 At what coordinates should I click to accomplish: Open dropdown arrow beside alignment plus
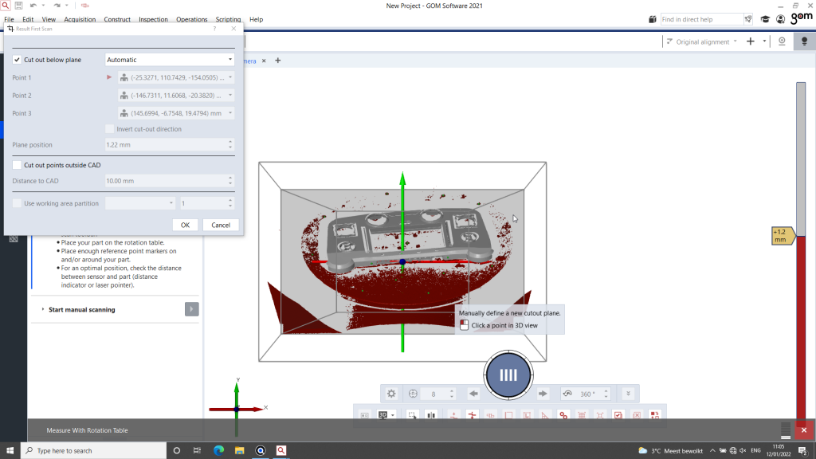coord(764,41)
